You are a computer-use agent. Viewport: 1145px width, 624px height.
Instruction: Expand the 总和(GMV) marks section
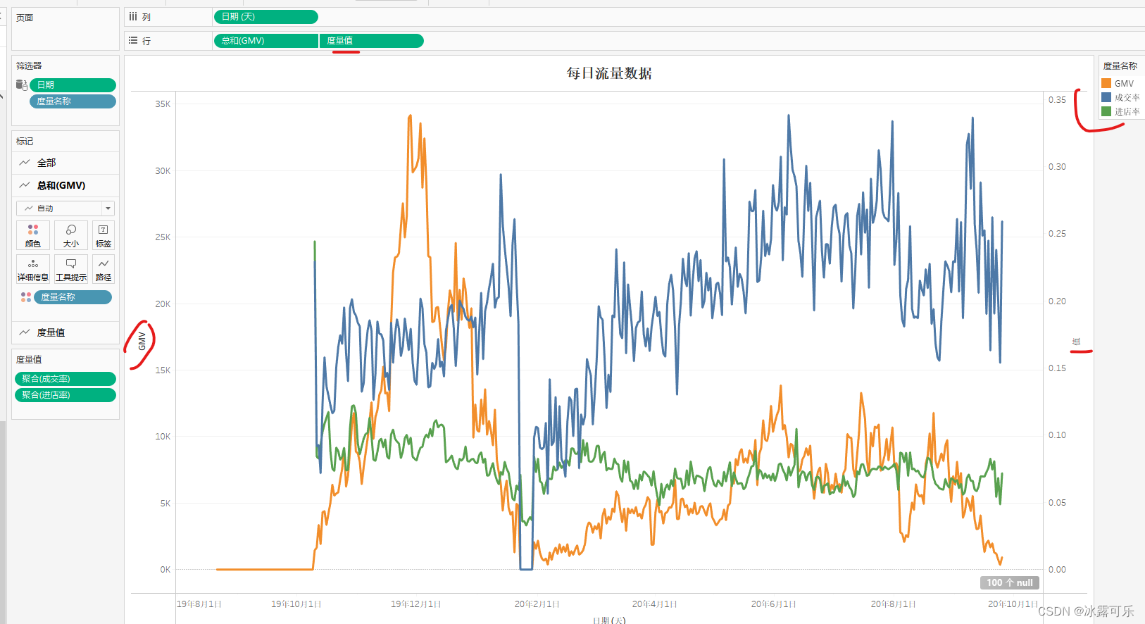[65, 185]
